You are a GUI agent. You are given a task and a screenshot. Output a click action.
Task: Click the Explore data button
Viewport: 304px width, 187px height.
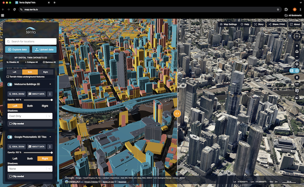point(17,49)
